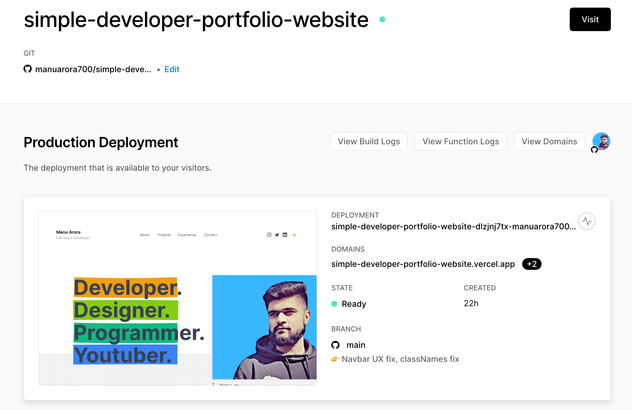Click LinkedIn icon in site preview
This screenshot has width=632, height=410.
pos(285,235)
